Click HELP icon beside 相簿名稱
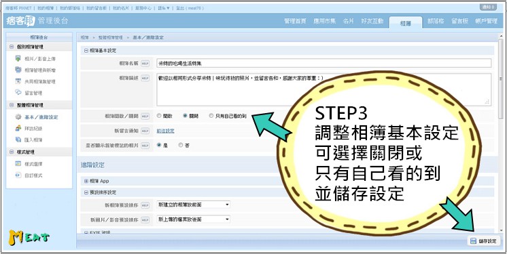The width and height of the screenshot is (507, 254). click(x=145, y=64)
